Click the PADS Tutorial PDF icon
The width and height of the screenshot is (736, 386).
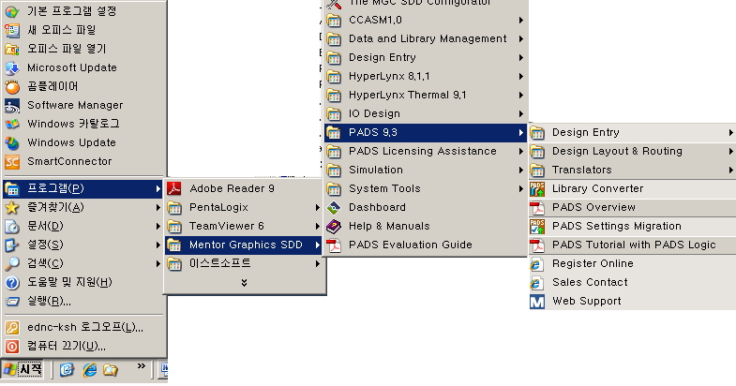click(x=537, y=245)
